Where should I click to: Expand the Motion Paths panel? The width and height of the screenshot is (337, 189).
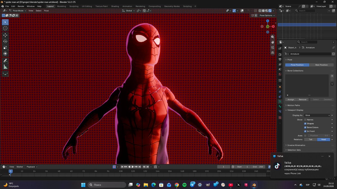(293, 105)
